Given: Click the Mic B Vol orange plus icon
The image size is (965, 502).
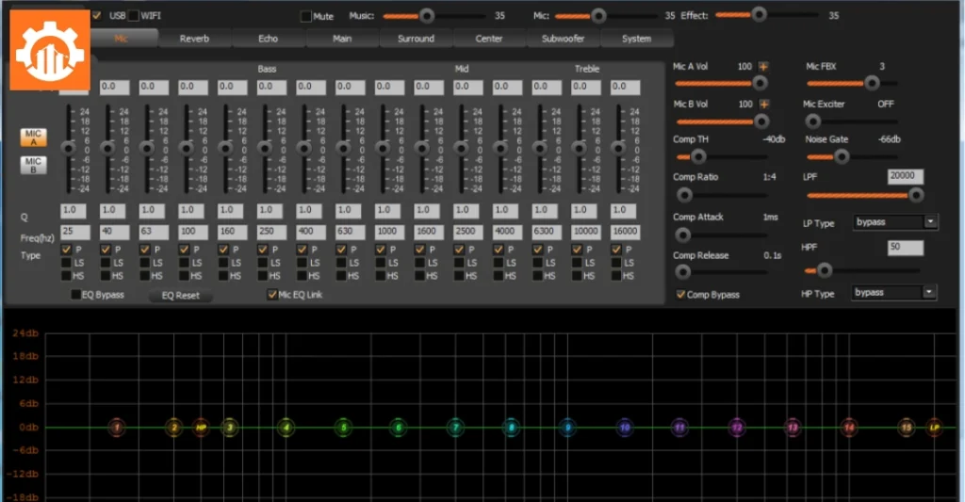Looking at the screenshot, I should coord(764,105).
